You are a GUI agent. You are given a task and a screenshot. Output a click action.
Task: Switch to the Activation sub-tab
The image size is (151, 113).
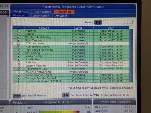tap(61, 16)
